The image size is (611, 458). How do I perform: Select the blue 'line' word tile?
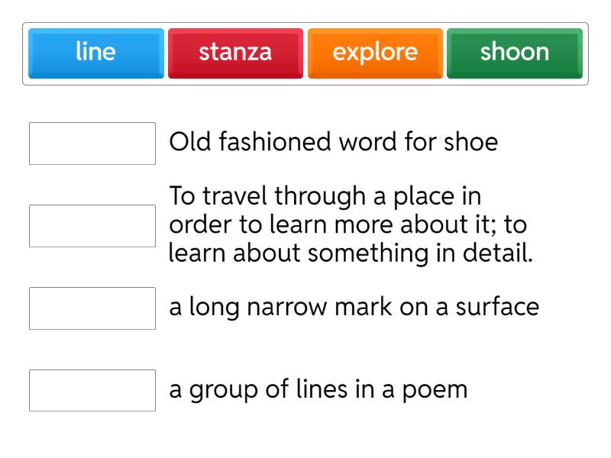pos(96,53)
